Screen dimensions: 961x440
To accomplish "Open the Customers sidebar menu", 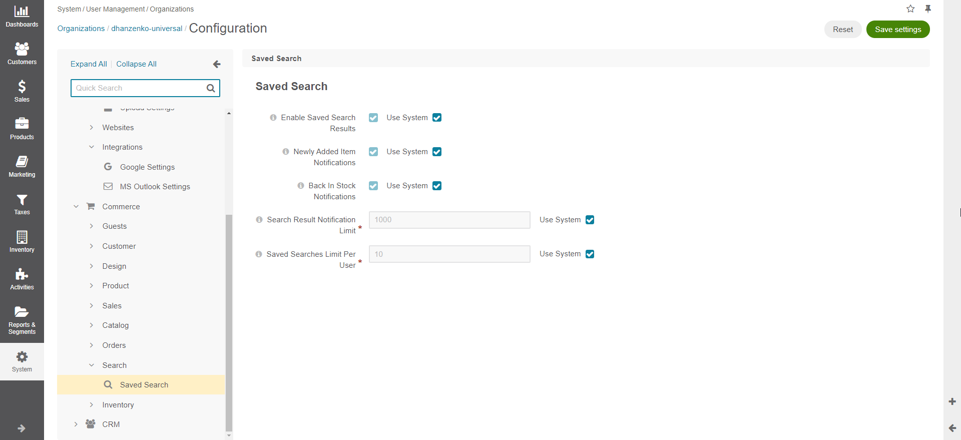I will tap(22, 49).
